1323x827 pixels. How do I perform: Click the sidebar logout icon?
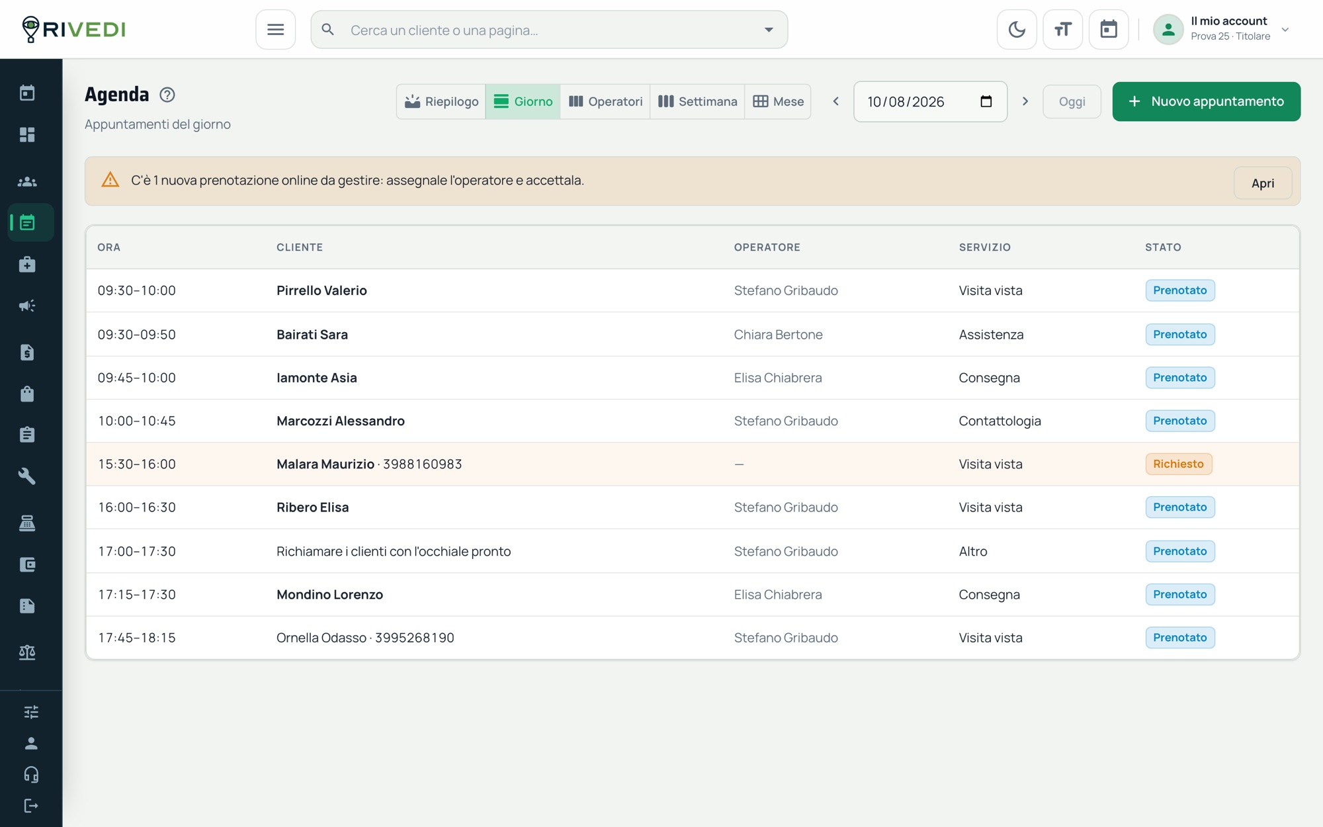(31, 806)
